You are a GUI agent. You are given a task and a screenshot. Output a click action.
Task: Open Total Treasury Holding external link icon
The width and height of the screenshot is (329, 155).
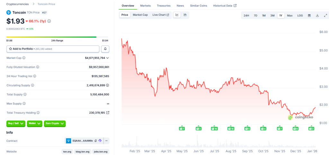(x=108, y=113)
